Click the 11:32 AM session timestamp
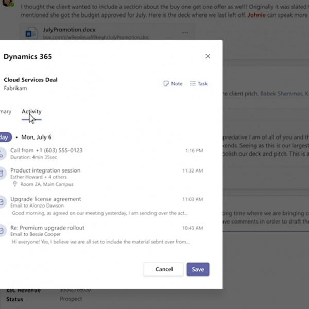The image size is (309, 309). 193,170
